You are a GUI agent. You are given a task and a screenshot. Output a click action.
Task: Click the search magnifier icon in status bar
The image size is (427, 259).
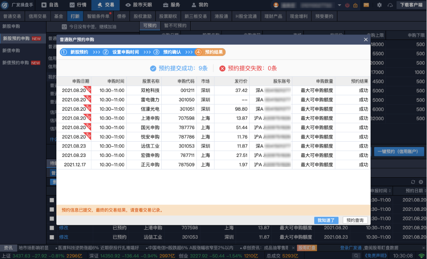tap(356, 256)
